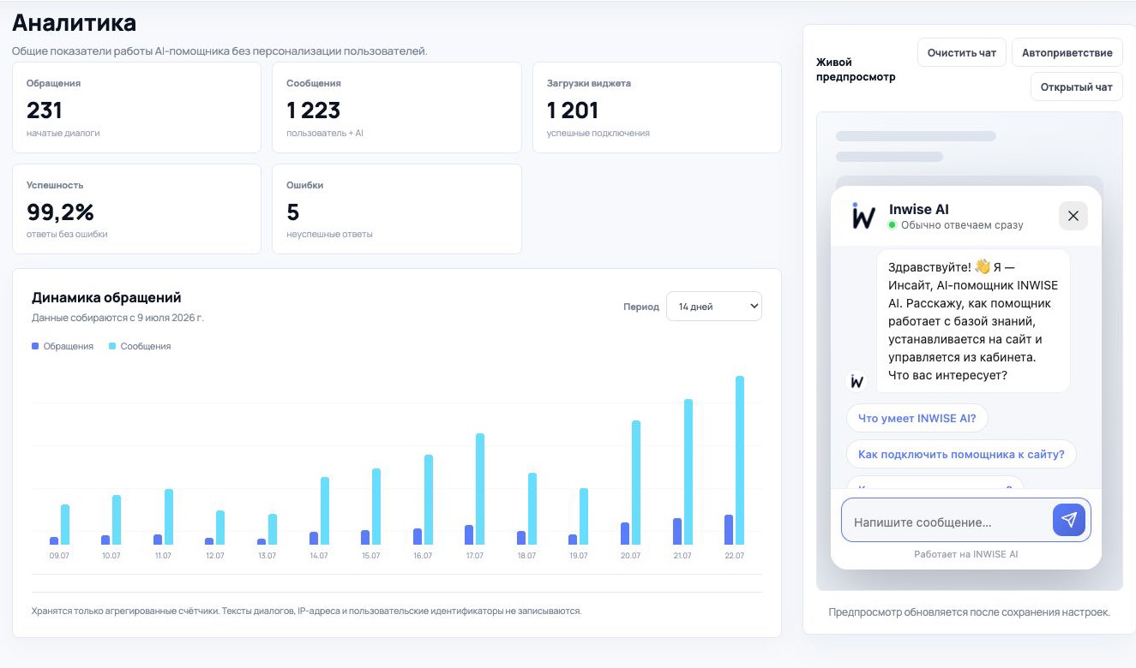Screen dimensions: 1136x668
Task: Open the Обращения 231 stat card
Action: (x=136, y=107)
